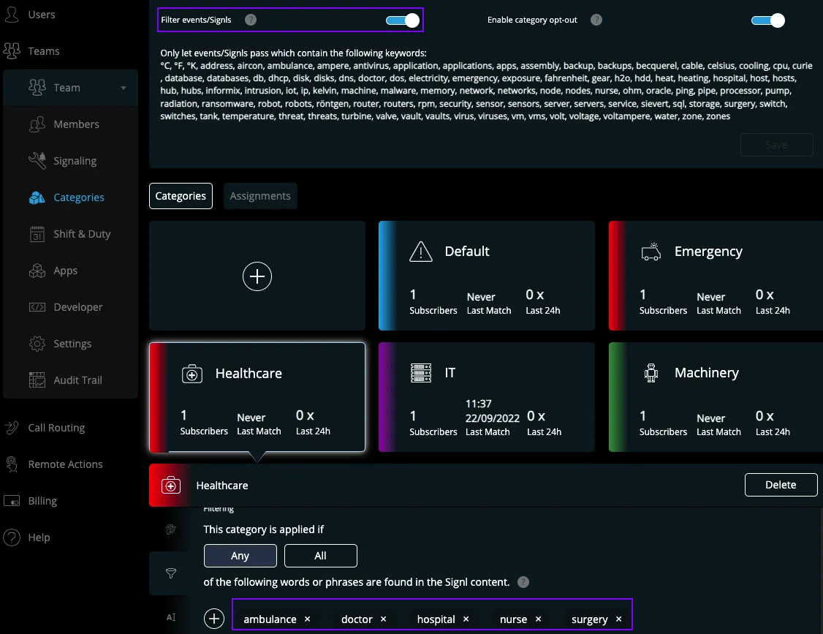Select the All match option

321,556
